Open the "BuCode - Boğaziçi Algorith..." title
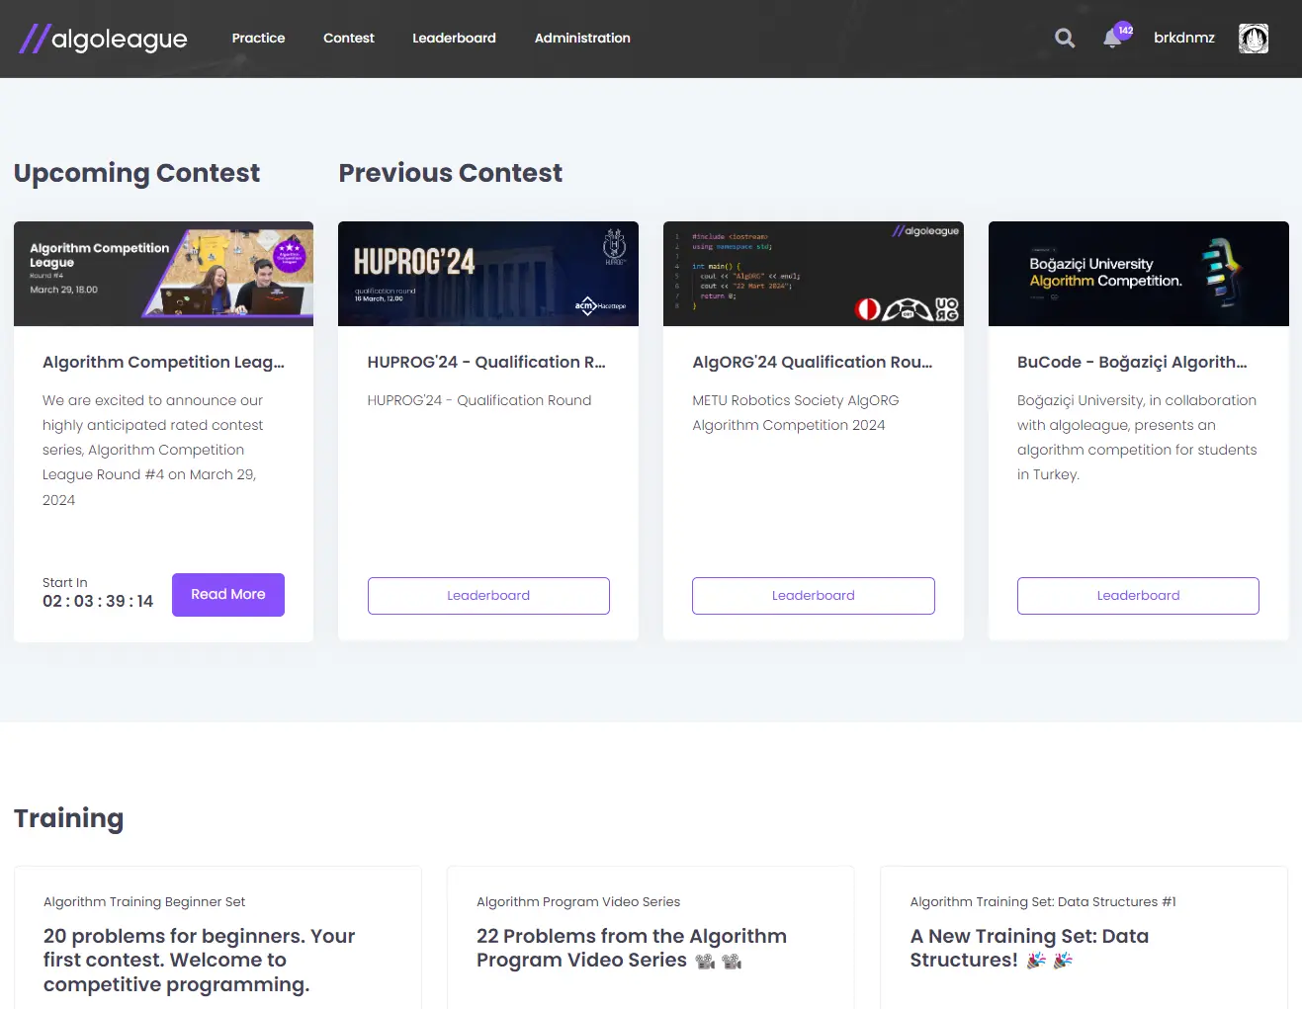Viewport: 1302px width, 1009px height. (x=1132, y=362)
